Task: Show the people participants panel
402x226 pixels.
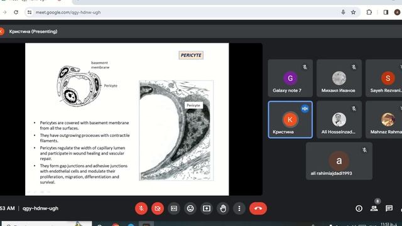Action: click(x=374, y=208)
